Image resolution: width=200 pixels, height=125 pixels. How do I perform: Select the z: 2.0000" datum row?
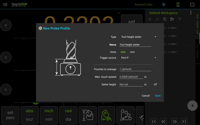coord(179,44)
